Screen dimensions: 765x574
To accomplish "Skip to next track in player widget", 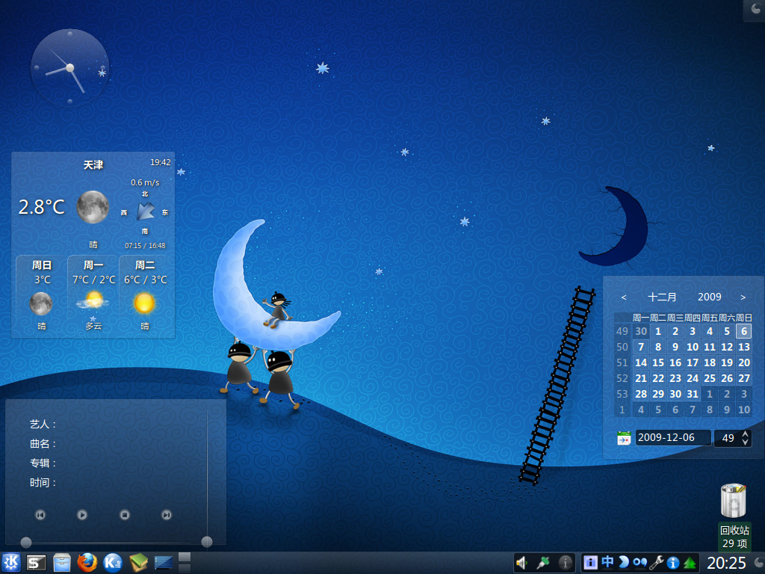I will pyautogui.click(x=167, y=514).
